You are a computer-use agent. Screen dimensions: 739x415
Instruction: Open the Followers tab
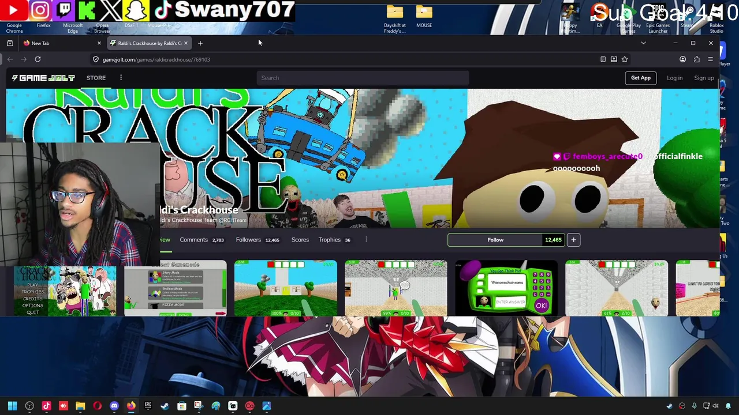(257, 240)
